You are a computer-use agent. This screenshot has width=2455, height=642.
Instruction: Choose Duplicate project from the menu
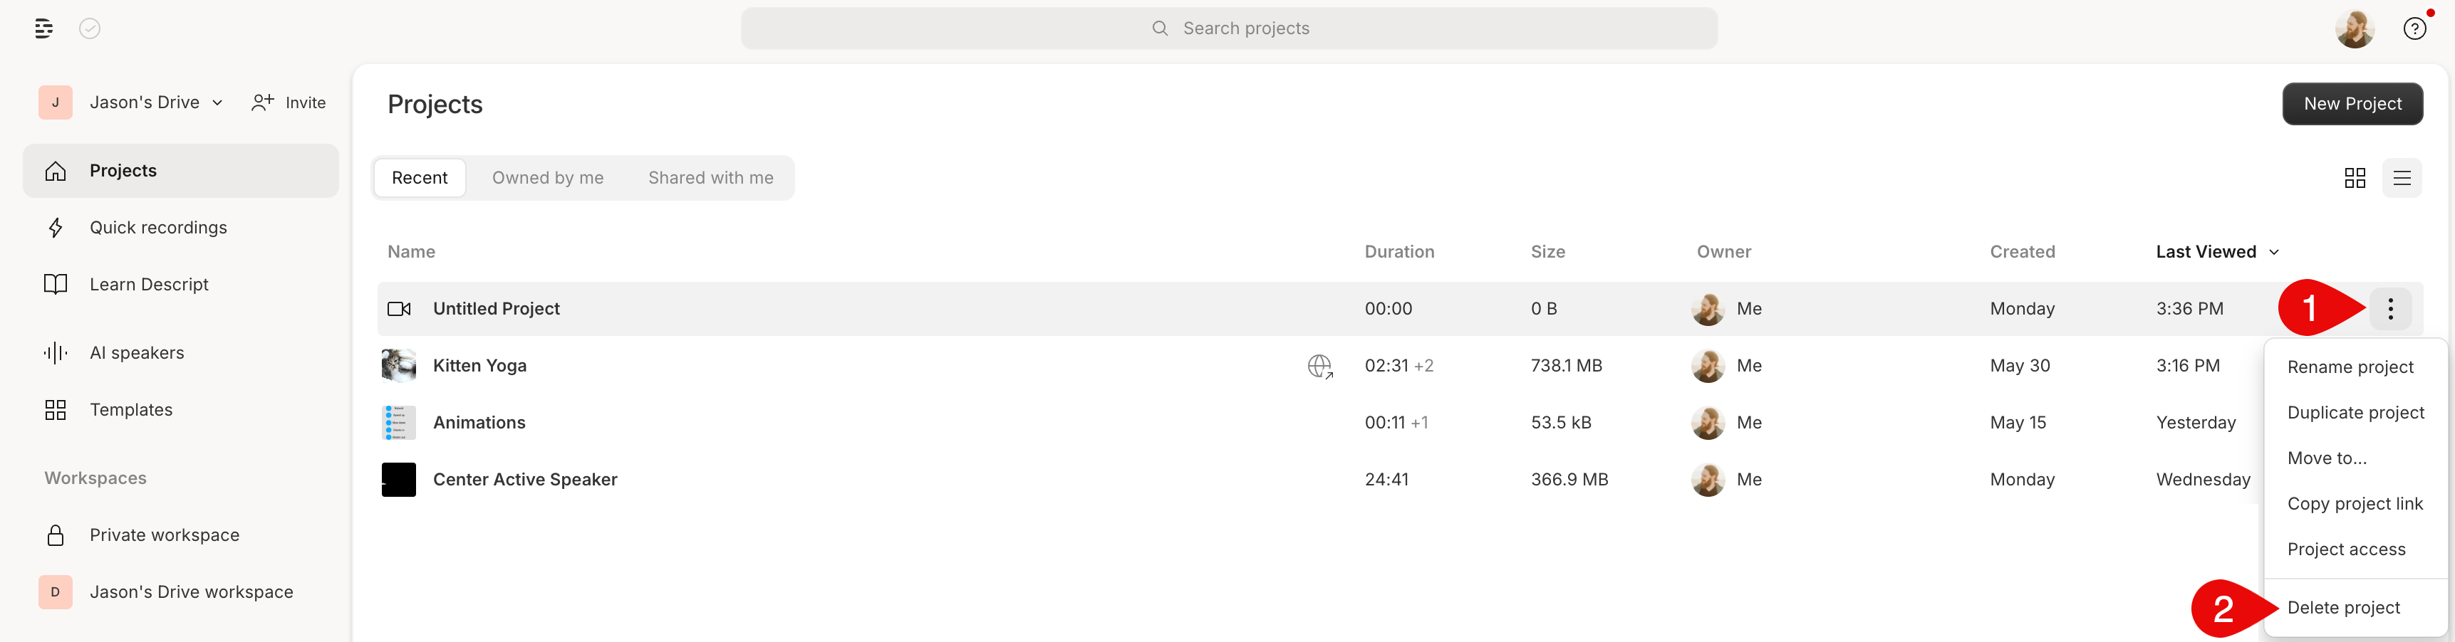pos(2355,412)
